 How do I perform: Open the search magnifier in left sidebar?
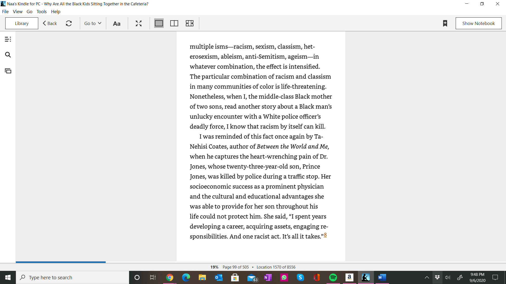8,55
